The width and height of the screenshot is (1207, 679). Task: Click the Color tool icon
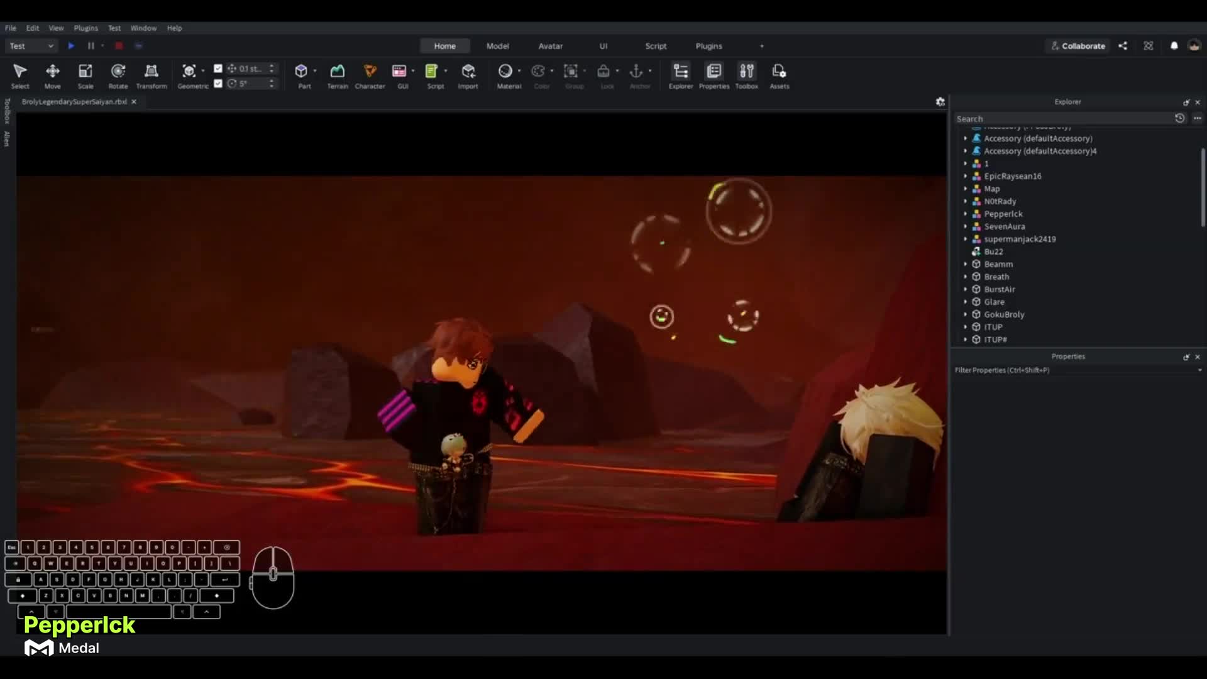pyautogui.click(x=538, y=71)
